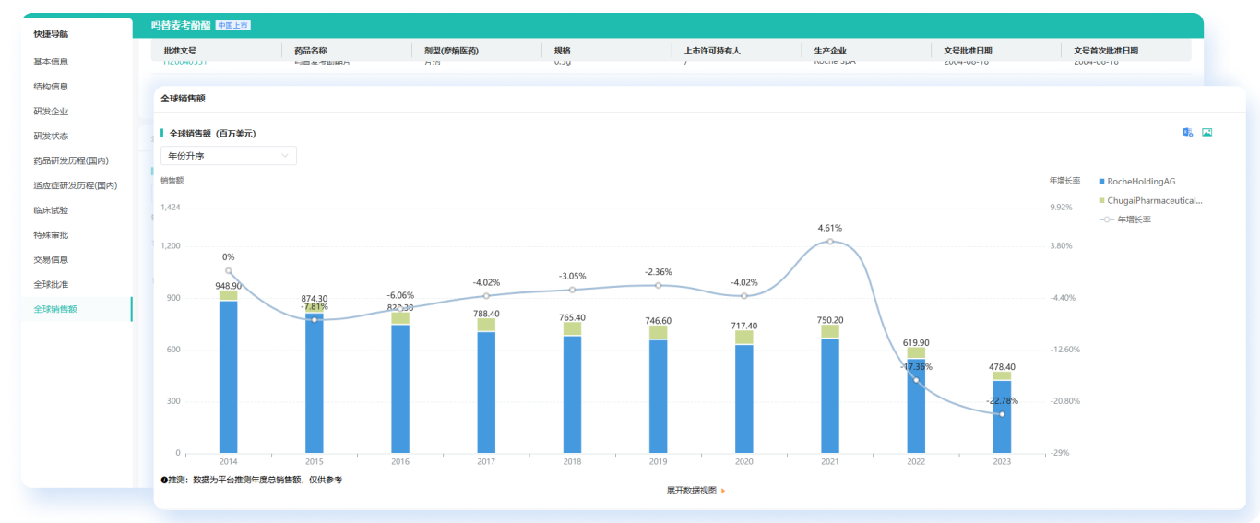The height and width of the screenshot is (523, 1260).
Task: Save chart as image icon
Action: pyautogui.click(x=1207, y=133)
